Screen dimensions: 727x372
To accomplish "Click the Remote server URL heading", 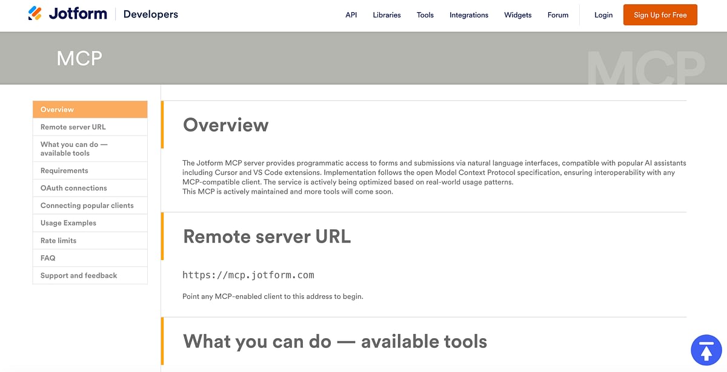I will [x=267, y=236].
